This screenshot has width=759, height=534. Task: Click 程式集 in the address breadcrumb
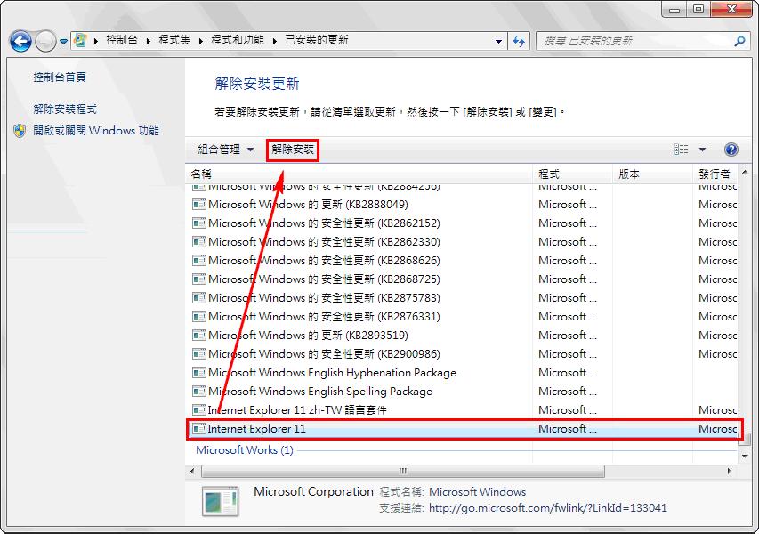pos(174,40)
